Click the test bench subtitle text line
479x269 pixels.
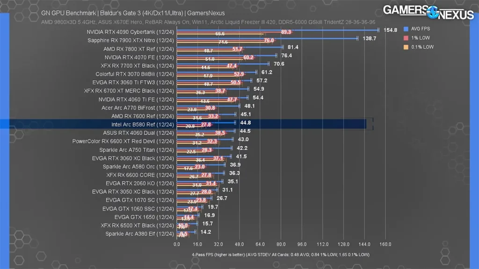click(208, 22)
